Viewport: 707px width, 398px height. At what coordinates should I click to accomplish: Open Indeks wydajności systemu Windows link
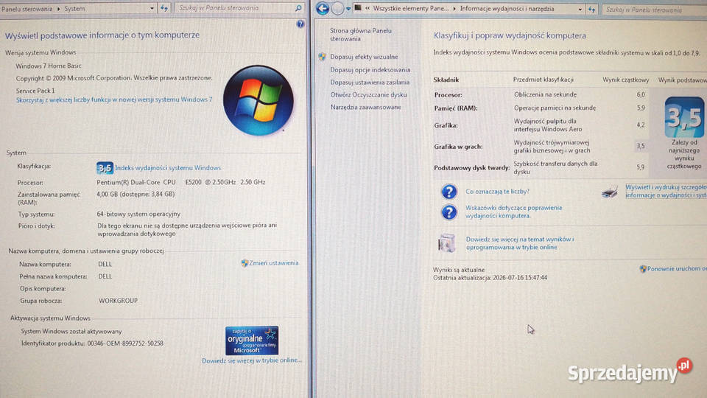click(x=168, y=168)
